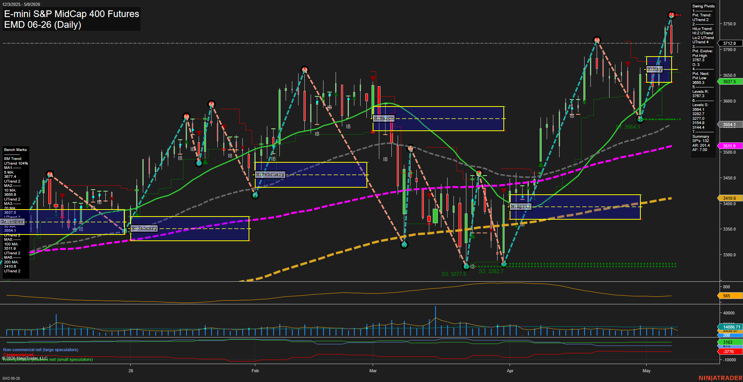The height and width of the screenshot is (382, 743).
Task: Click the green 3637.5 price axis tag
Action: click(x=729, y=82)
